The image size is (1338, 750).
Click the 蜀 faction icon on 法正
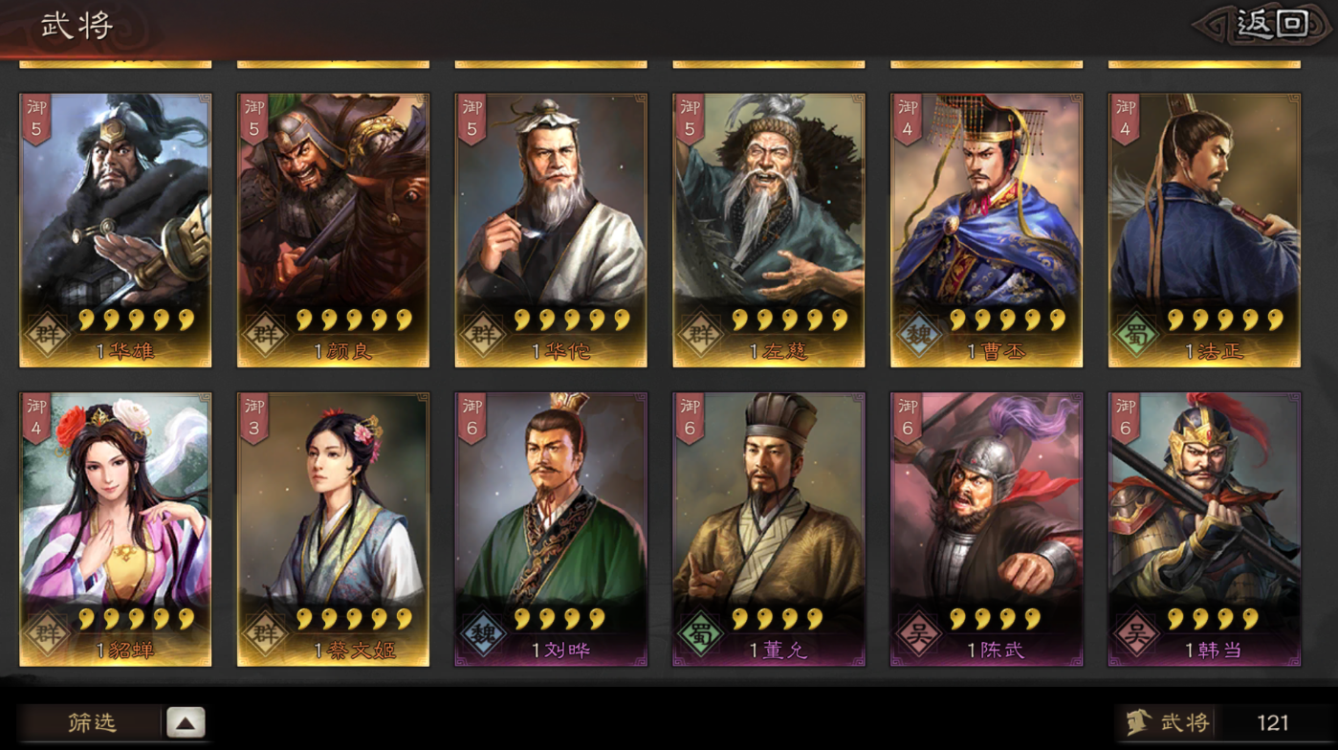(1136, 336)
